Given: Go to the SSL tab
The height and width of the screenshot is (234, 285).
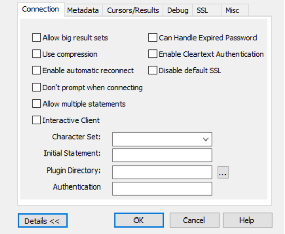Looking at the screenshot, I should coord(207,10).
